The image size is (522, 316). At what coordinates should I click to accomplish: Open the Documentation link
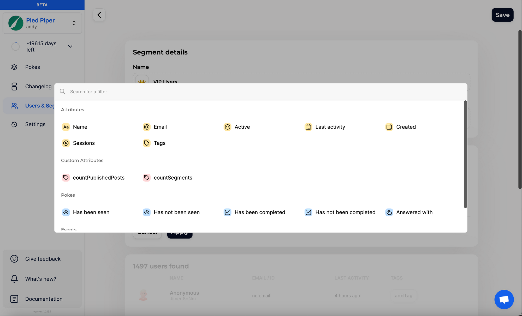tap(44, 299)
